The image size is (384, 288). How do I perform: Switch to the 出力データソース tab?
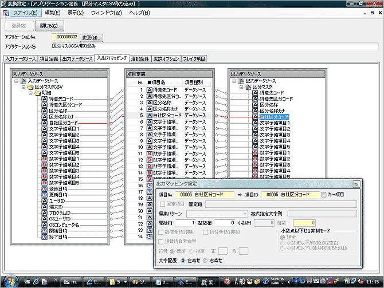77,59
